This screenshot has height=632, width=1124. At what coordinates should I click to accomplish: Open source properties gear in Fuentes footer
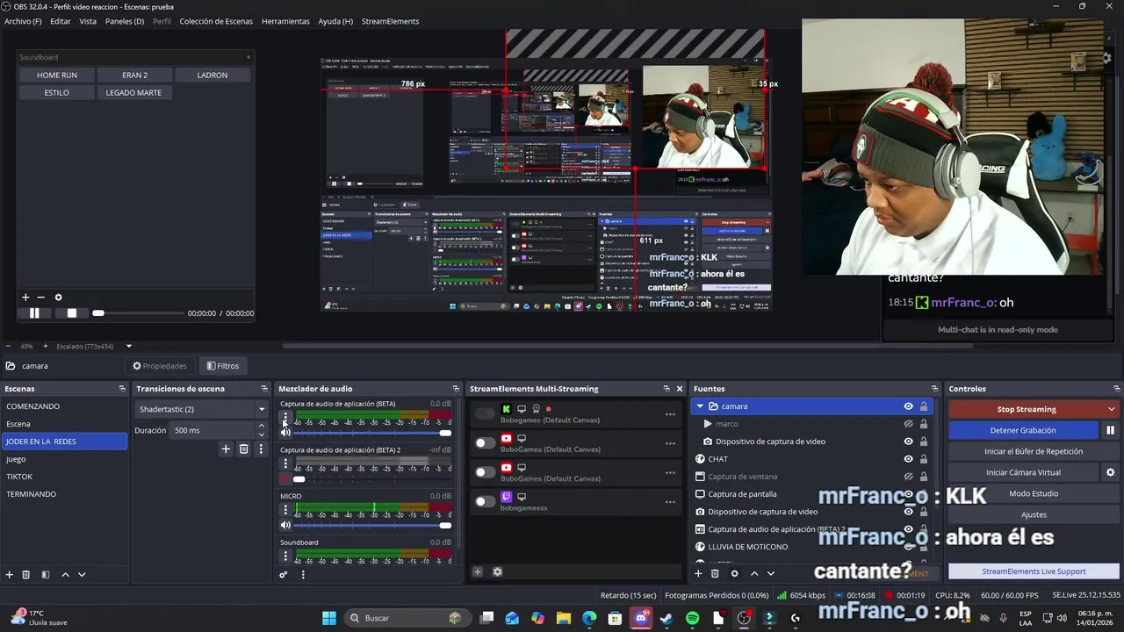734,573
